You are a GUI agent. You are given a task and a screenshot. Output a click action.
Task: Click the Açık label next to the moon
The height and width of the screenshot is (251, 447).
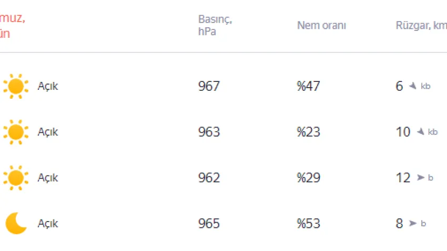48,223
